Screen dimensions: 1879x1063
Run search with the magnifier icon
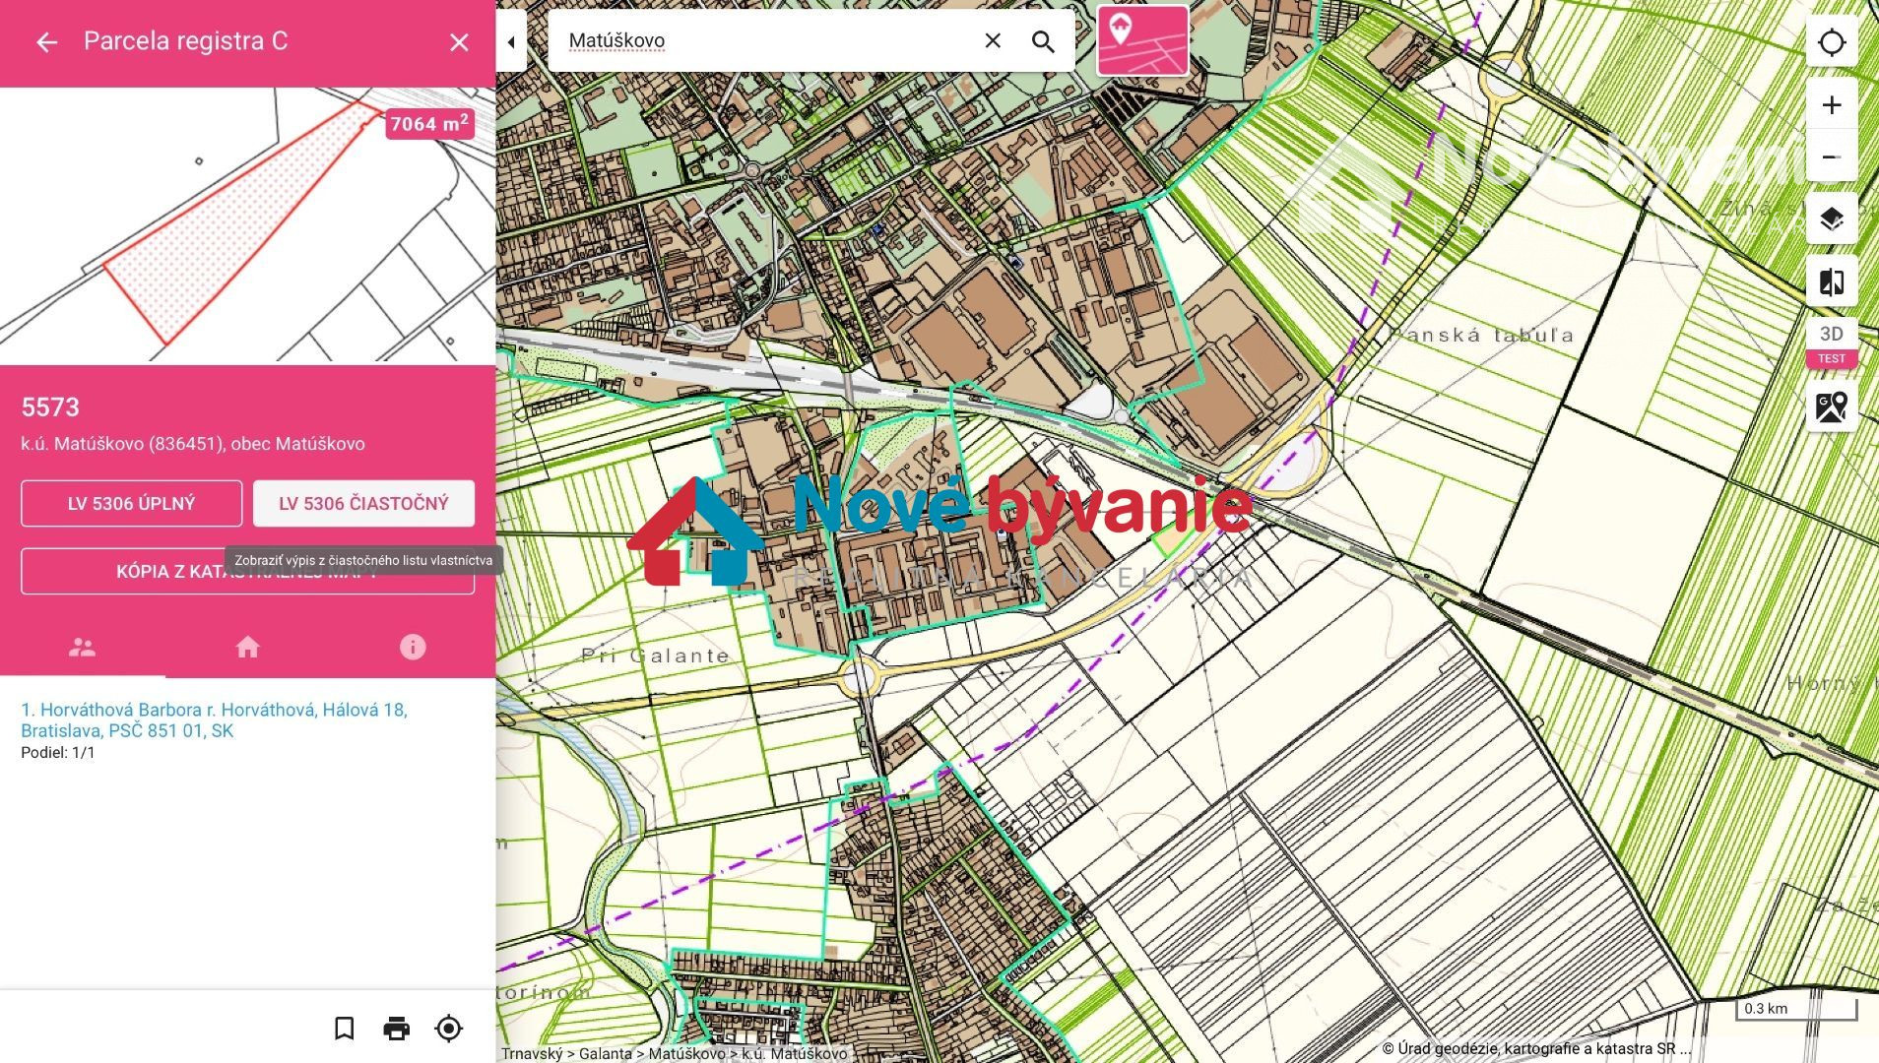coord(1043,41)
